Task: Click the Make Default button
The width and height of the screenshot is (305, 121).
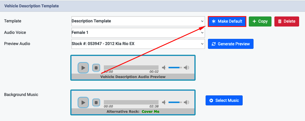Action: pos(227,21)
